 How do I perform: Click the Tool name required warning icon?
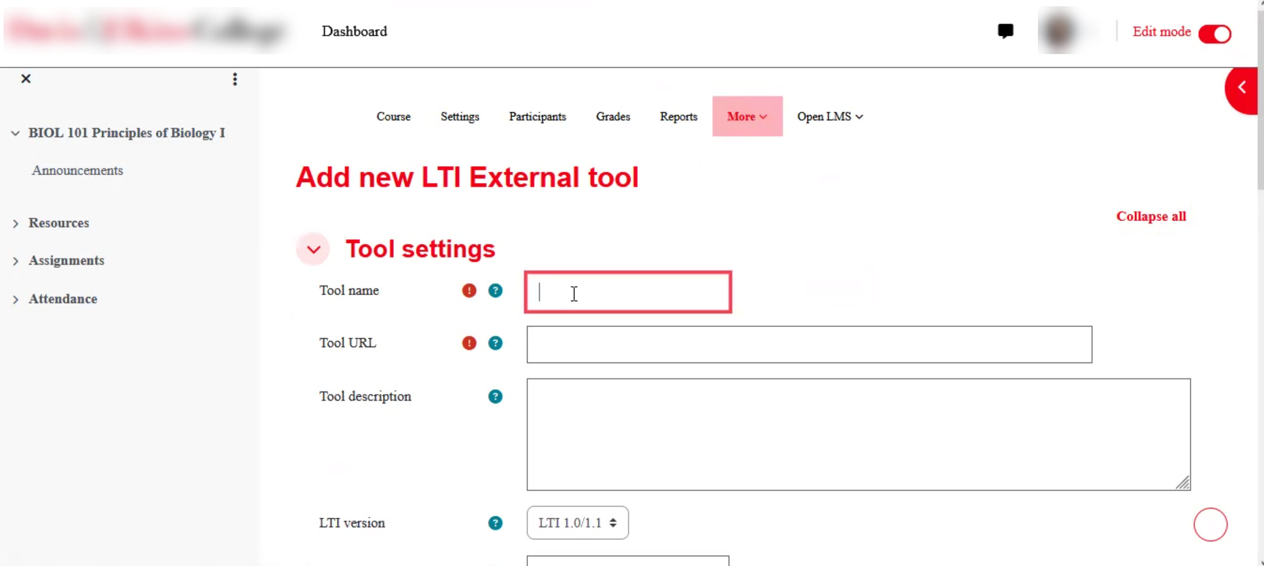pyautogui.click(x=469, y=291)
